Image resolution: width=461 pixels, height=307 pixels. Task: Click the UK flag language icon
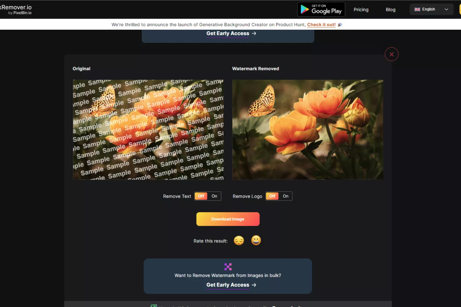[x=417, y=10]
